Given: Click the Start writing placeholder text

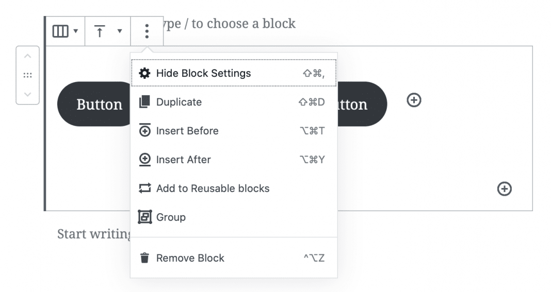Looking at the screenshot, I should [x=94, y=234].
